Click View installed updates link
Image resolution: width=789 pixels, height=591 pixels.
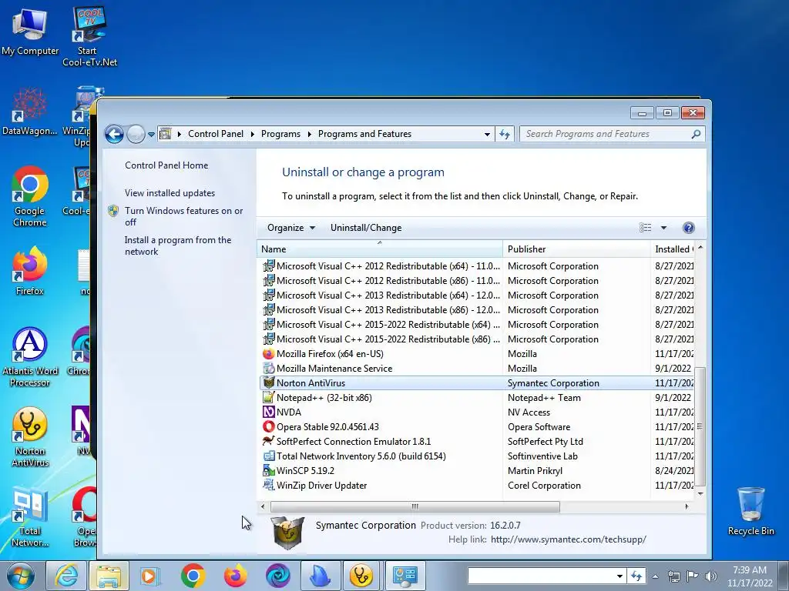(x=170, y=193)
